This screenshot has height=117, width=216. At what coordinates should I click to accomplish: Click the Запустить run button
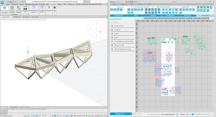pos(120,114)
